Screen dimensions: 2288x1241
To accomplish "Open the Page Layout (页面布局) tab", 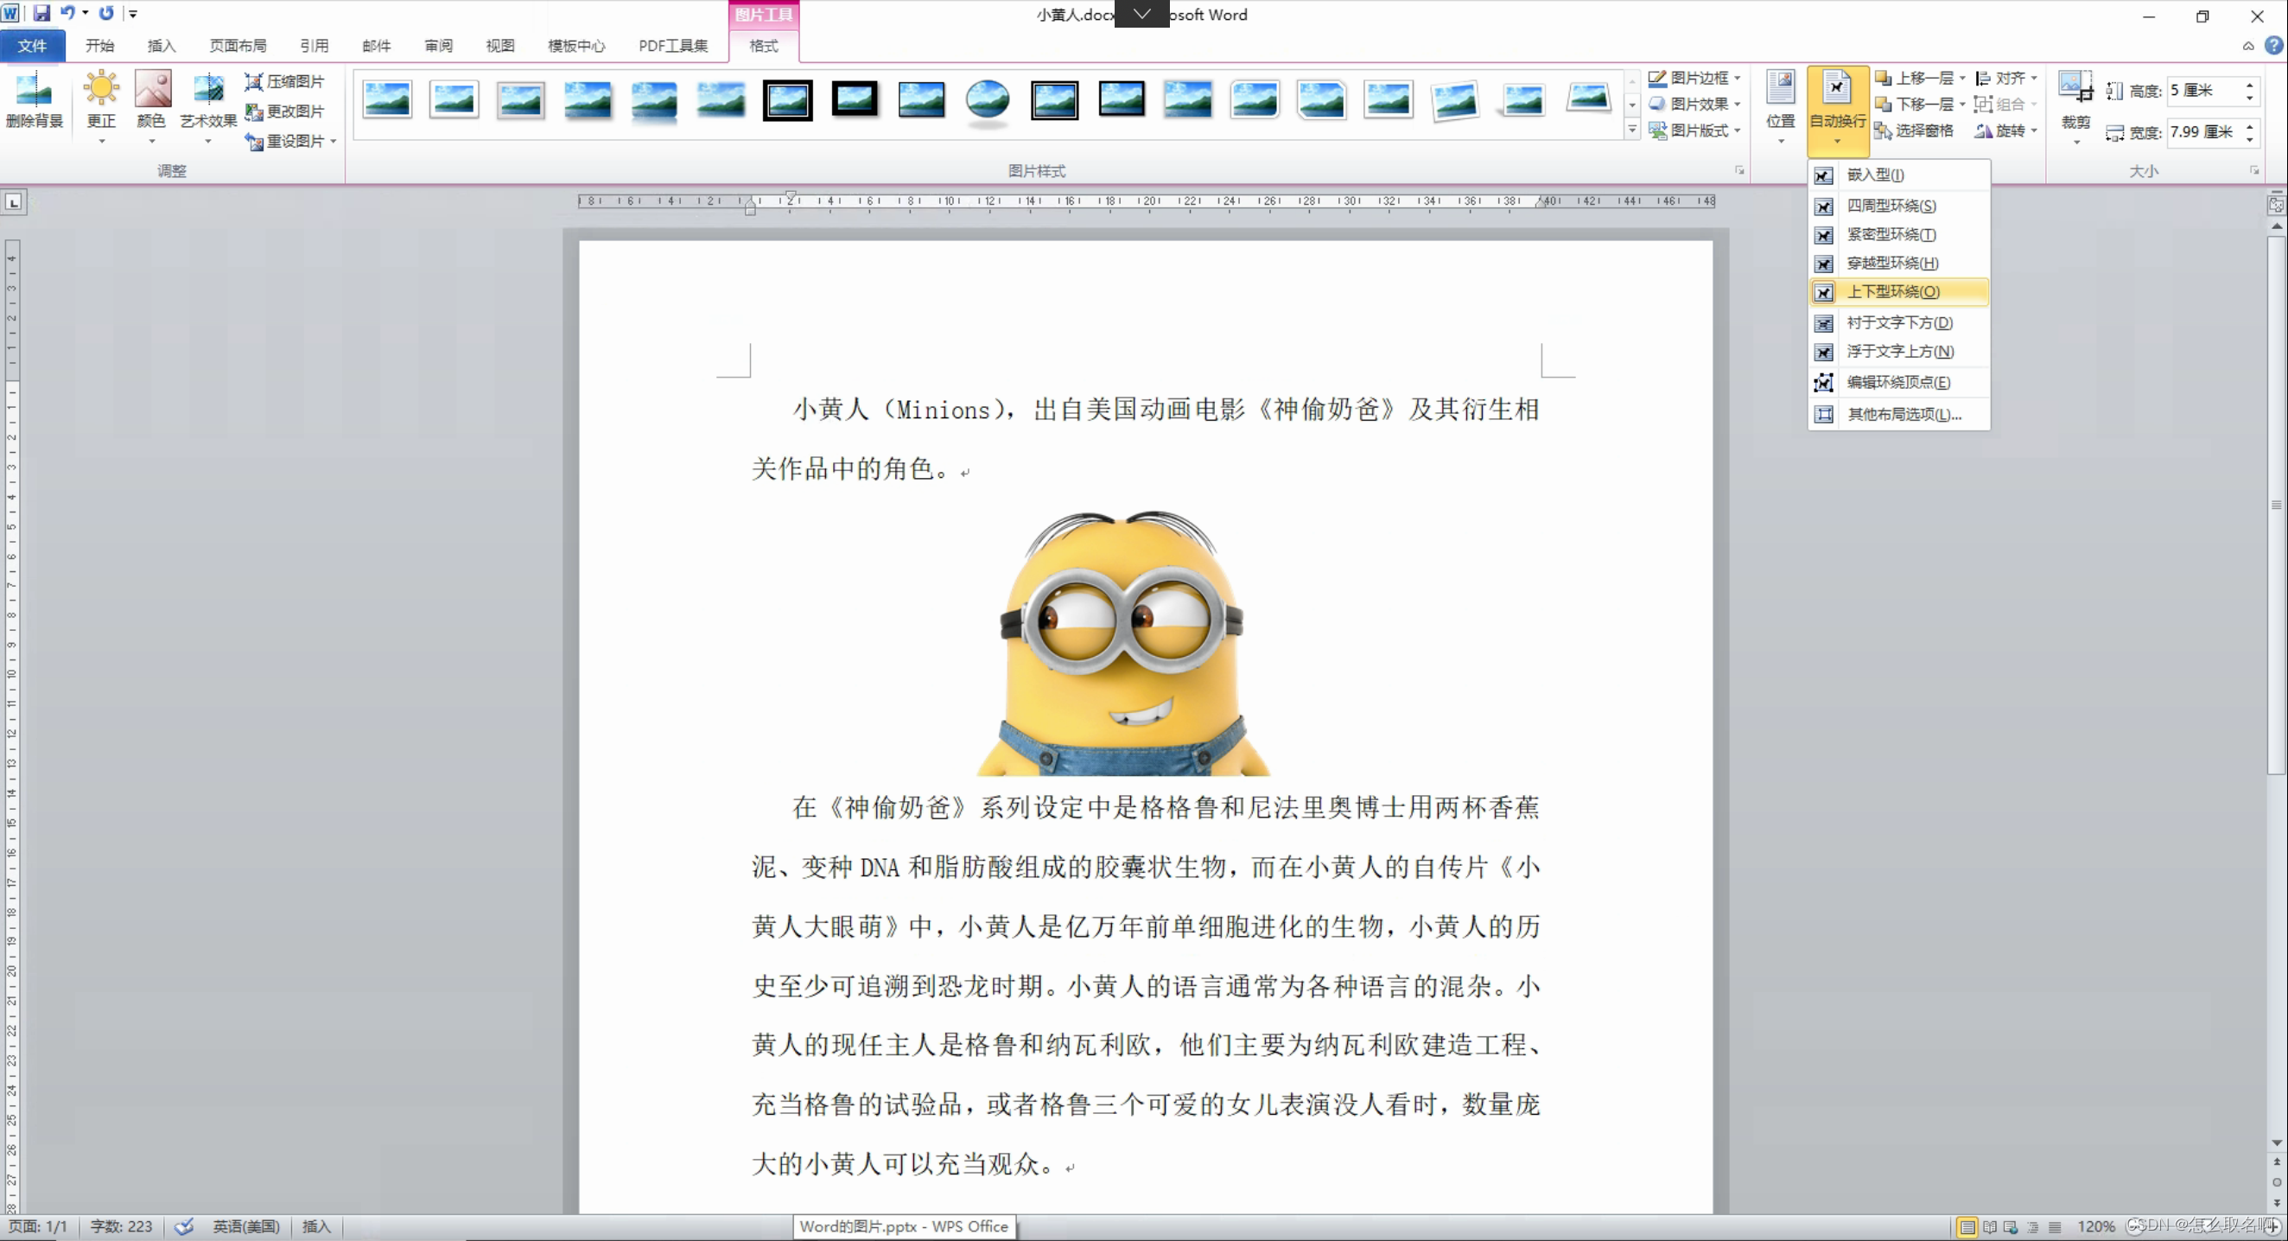I will coord(237,45).
